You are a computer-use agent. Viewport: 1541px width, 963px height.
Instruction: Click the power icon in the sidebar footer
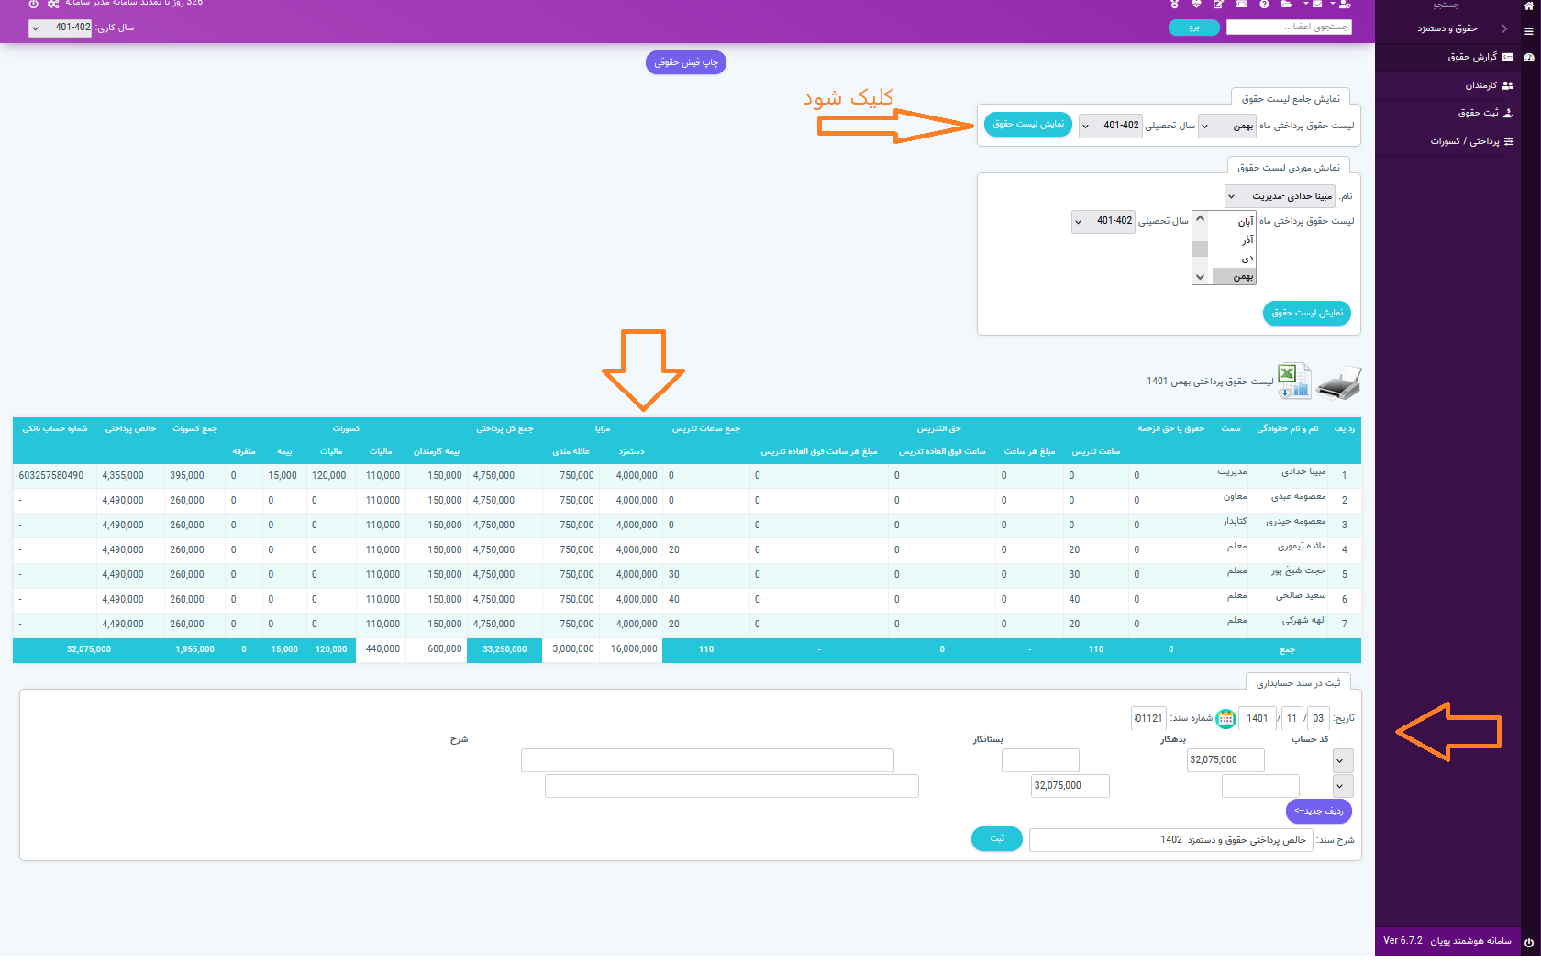click(1529, 942)
